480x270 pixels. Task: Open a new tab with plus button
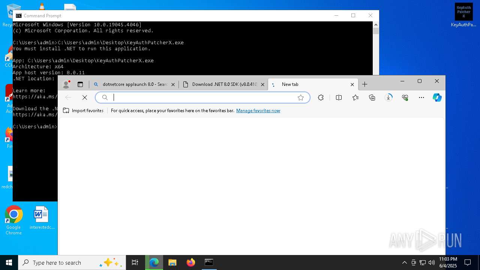coord(364,84)
